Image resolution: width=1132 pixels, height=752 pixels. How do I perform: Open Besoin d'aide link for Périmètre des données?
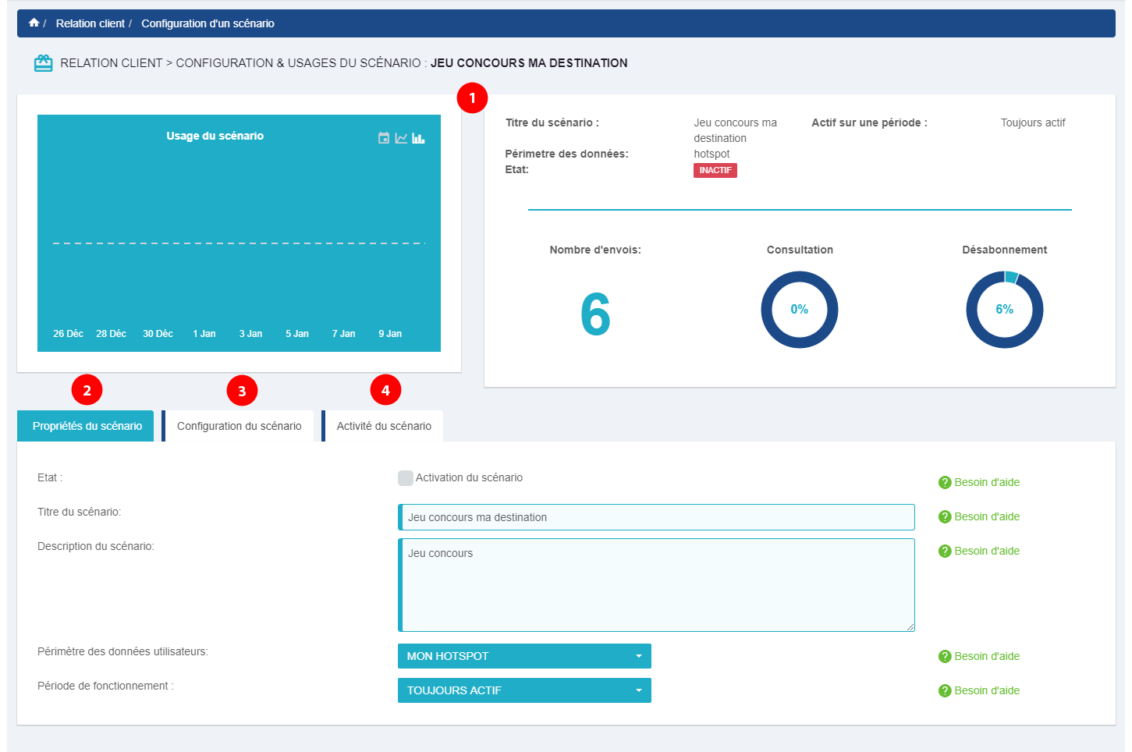coord(986,656)
